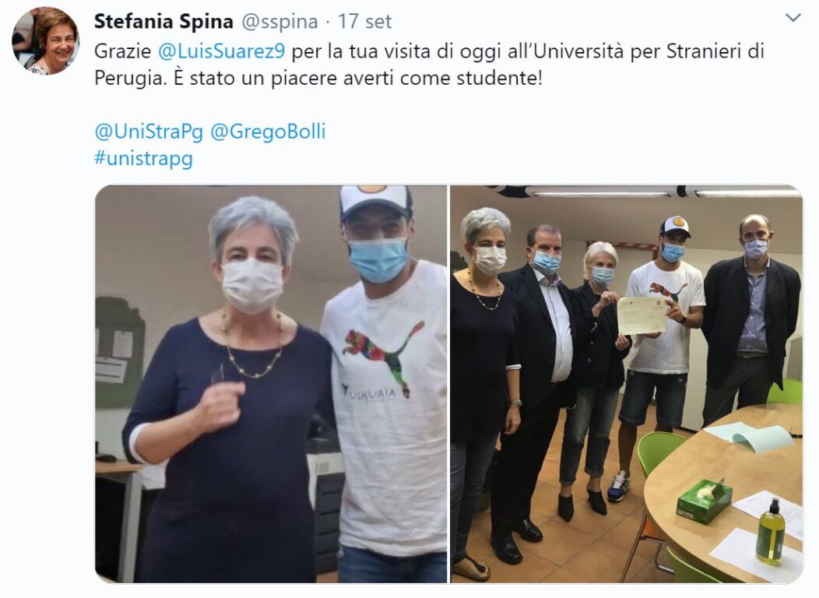Image resolution: width=819 pixels, height=598 pixels.
Task: Open the tweet timestamp 17 set
Action: click(364, 22)
